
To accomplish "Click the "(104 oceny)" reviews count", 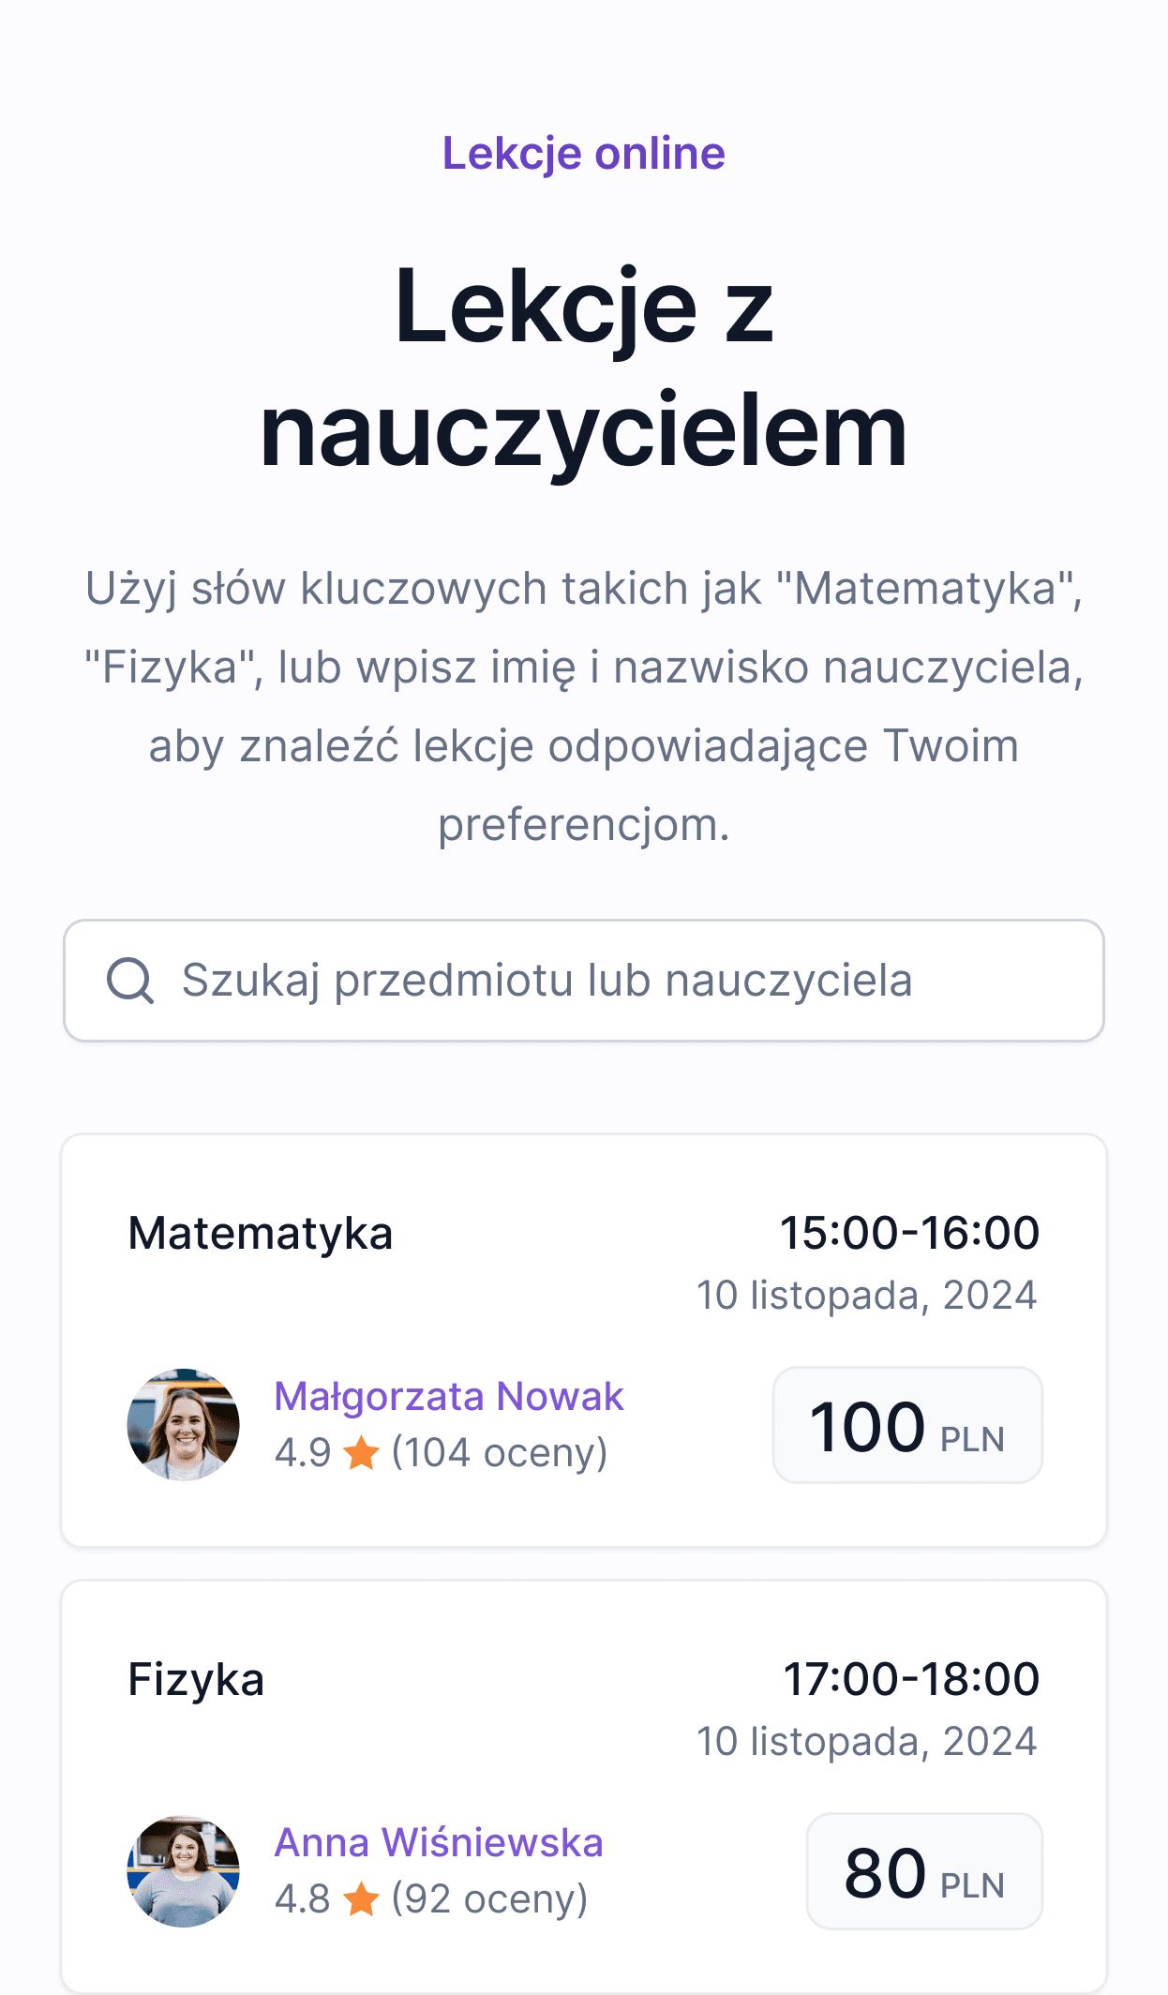I will click(499, 1453).
